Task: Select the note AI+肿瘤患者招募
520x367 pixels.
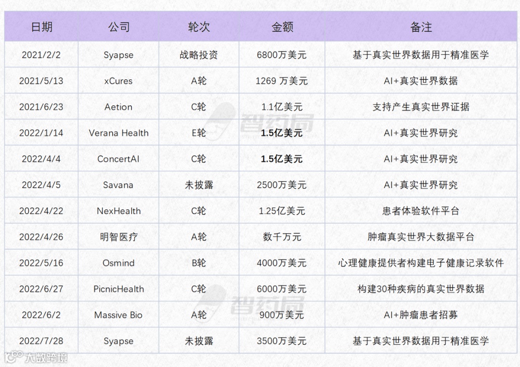Action: (421, 315)
